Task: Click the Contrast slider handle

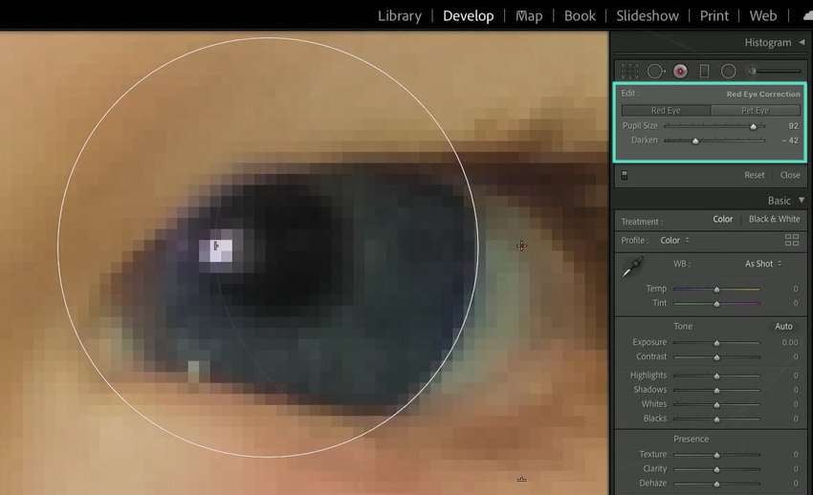Action: 716,357
